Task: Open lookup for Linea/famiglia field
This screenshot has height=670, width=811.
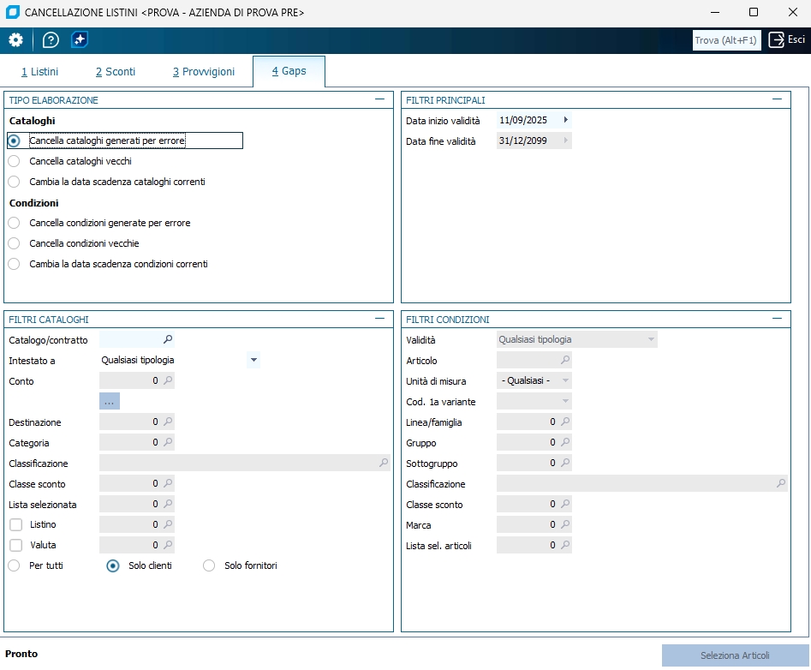Action: coord(565,422)
